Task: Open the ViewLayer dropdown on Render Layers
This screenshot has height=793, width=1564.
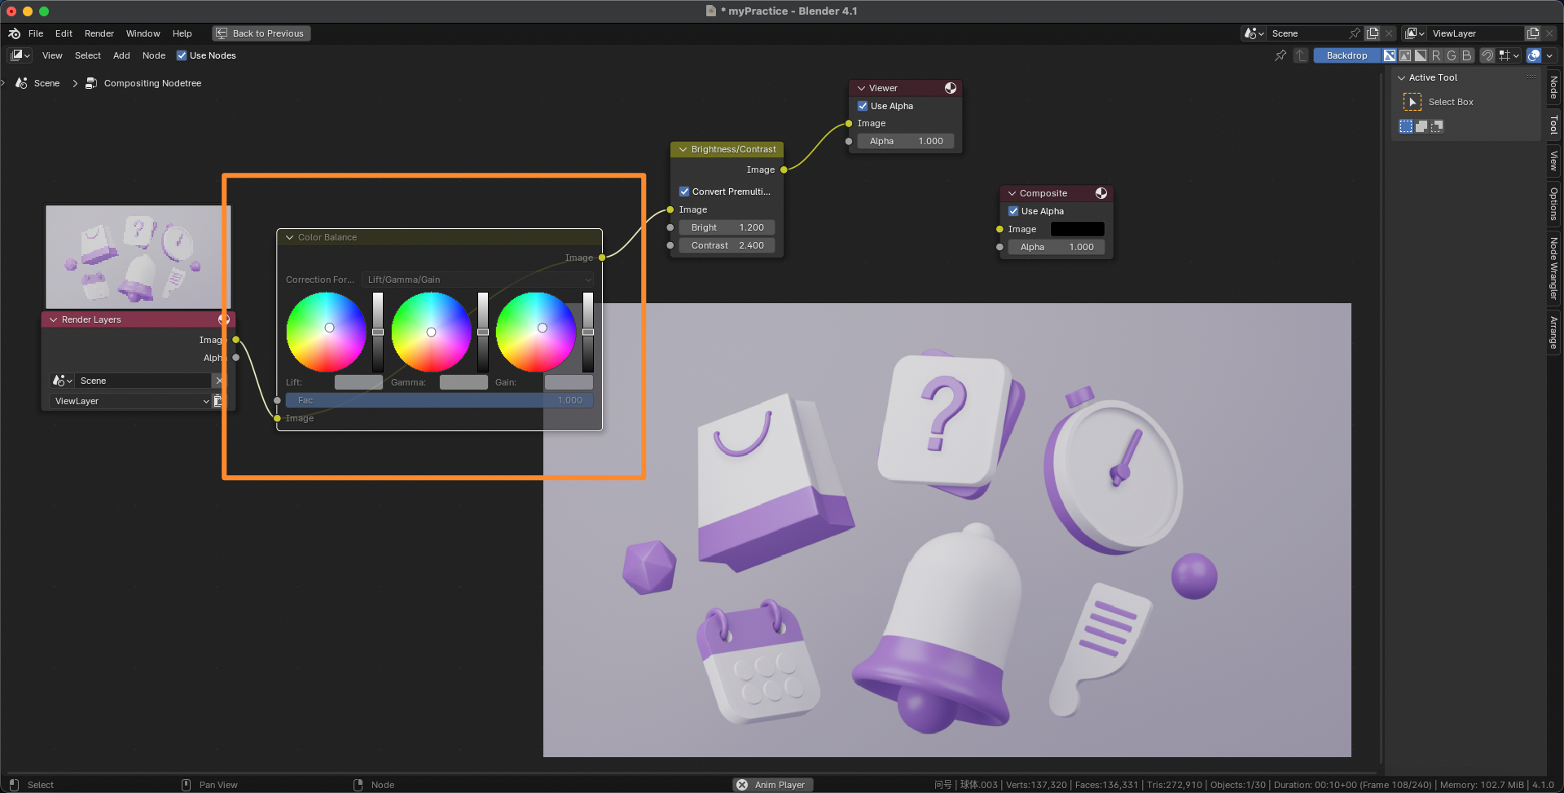Action: [130, 401]
